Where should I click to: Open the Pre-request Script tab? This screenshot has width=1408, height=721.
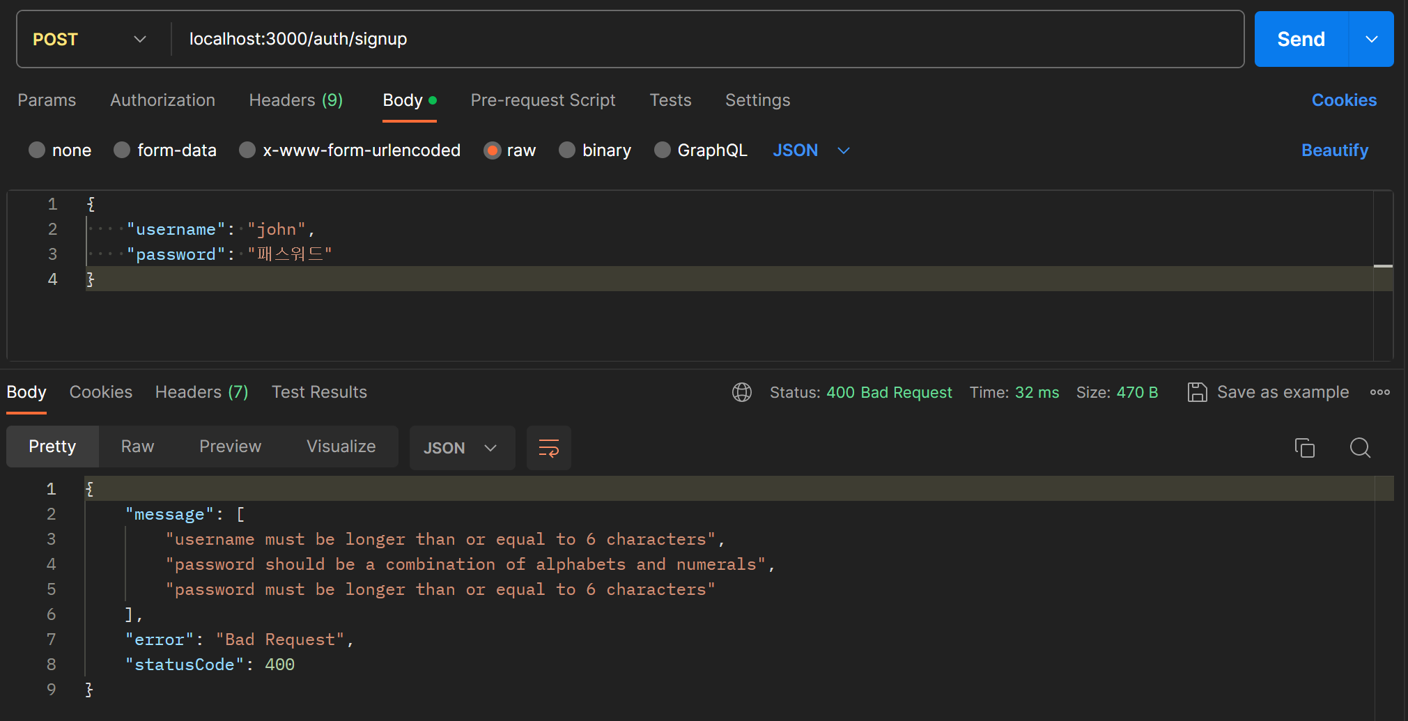point(543,100)
